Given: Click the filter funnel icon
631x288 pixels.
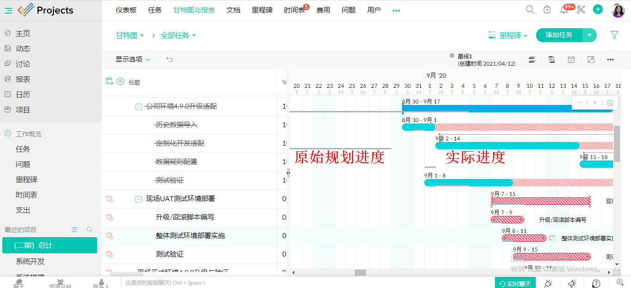Looking at the screenshot, I should coord(614,35).
